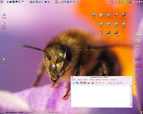The height and width of the screenshot is (114, 143).
Task: Open Find with the magnifier toolbar icon
Action: 114,83
